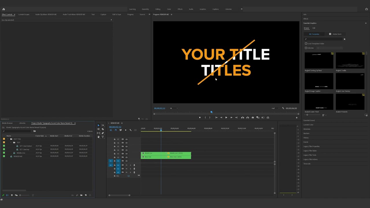
Task: Select Angled Coming Up Next template thumbnail
Action: point(319,60)
